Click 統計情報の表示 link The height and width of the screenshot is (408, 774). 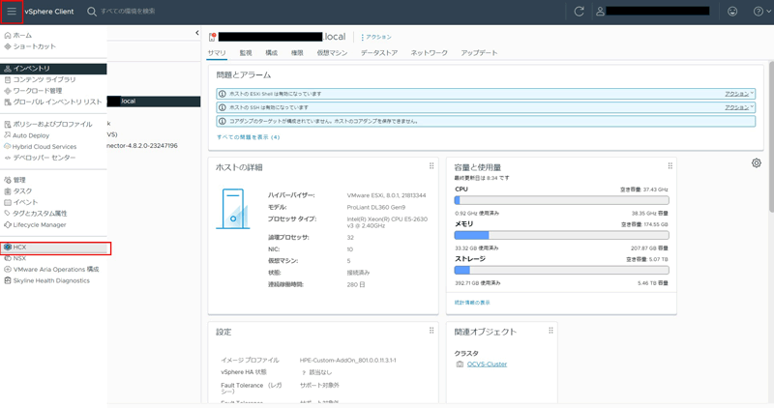click(x=472, y=303)
